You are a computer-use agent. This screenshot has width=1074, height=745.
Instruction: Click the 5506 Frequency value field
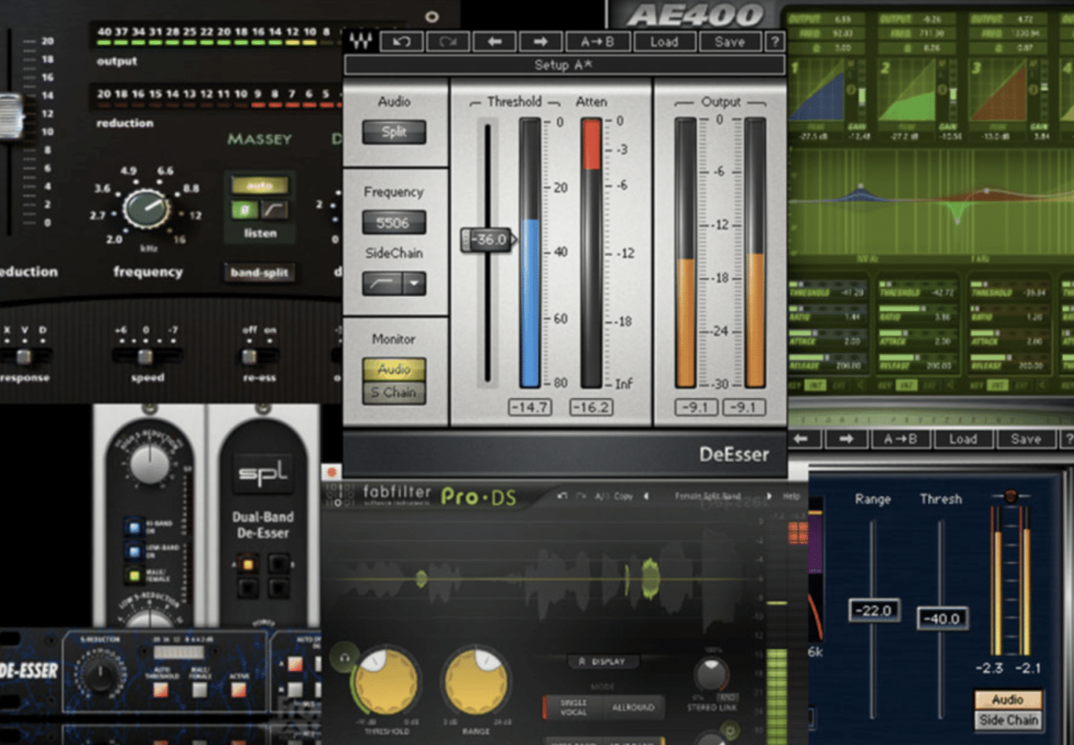point(393,222)
